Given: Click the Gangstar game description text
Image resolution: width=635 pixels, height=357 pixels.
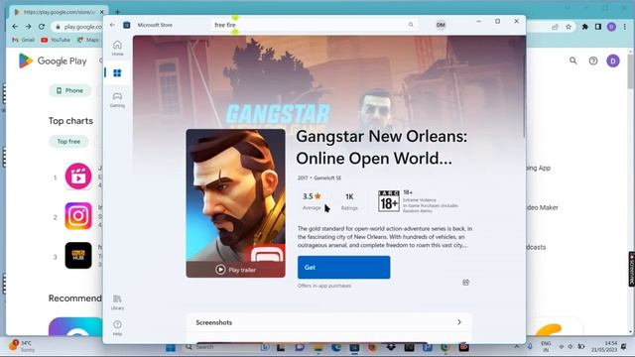Looking at the screenshot, I should 385,237.
